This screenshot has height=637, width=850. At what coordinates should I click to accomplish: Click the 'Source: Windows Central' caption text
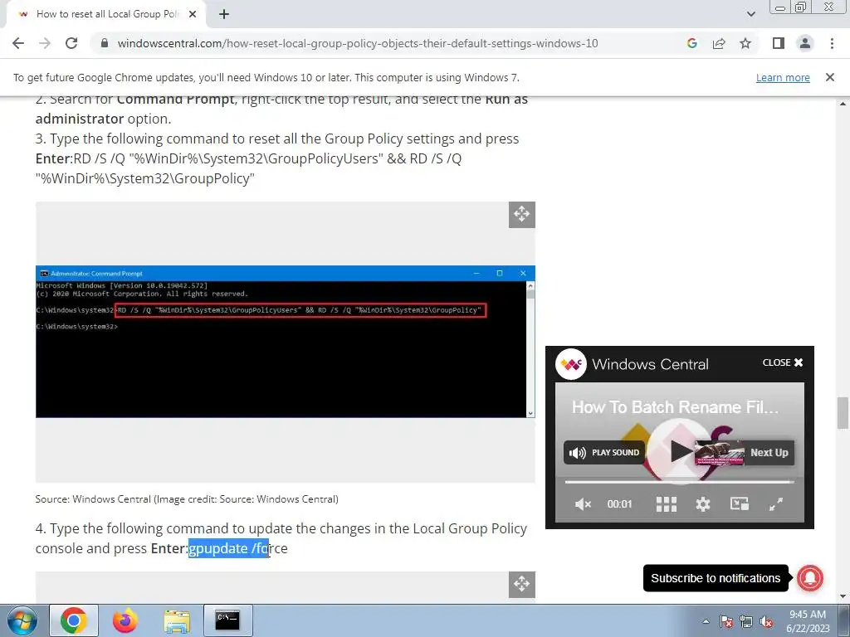tap(187, 498)
